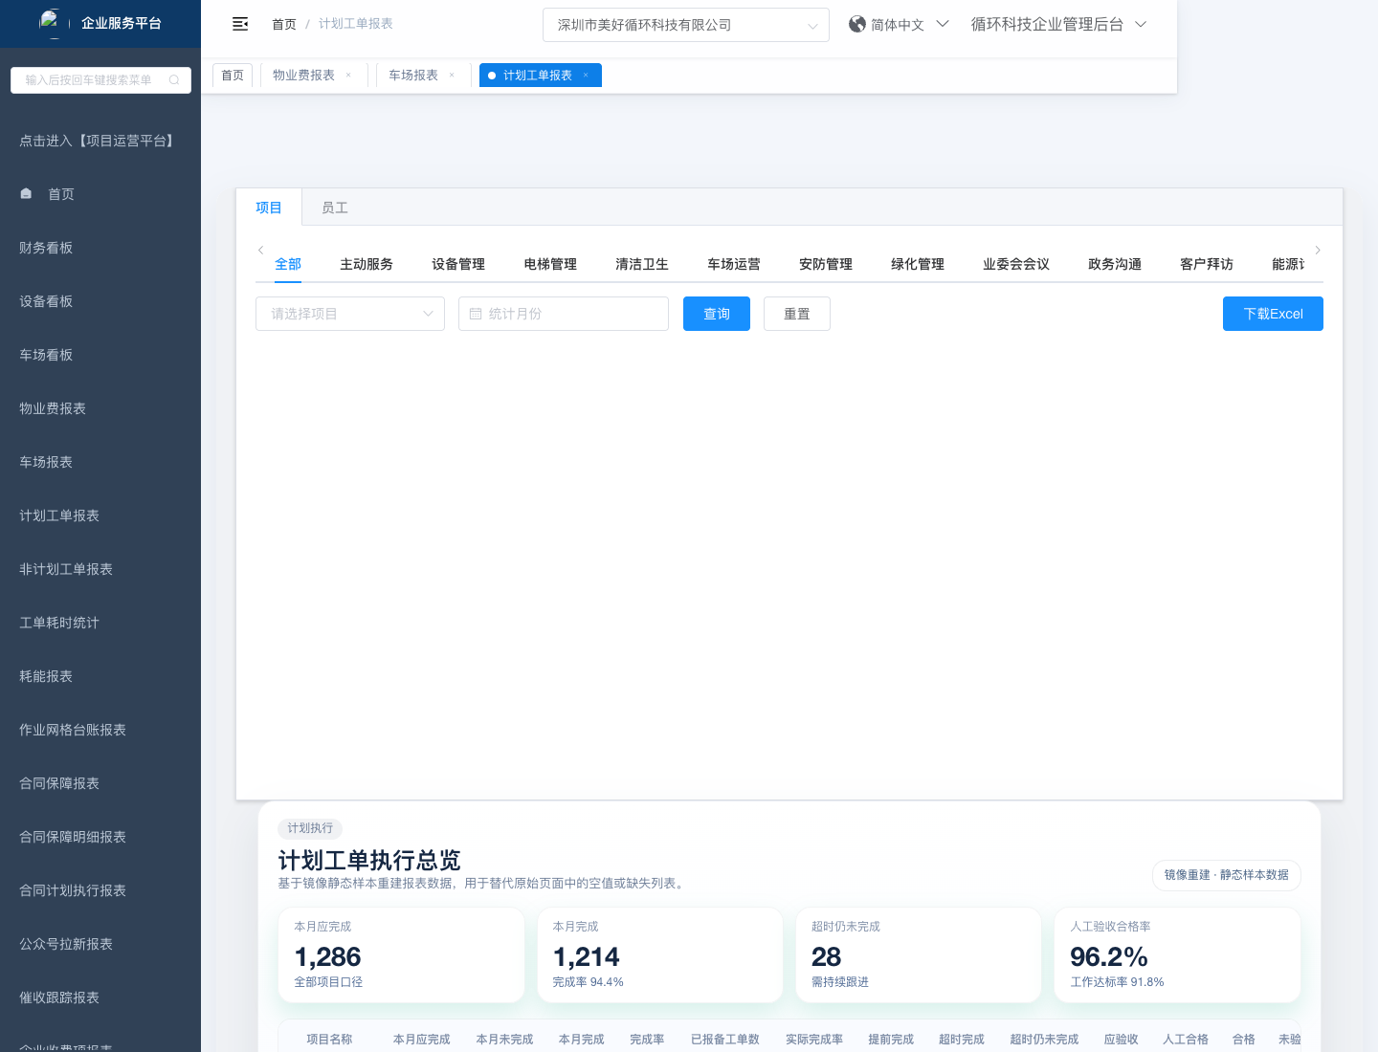Open the 请选择项目 project dropdown
The height and width of the screenshot is (1052, 1378).
[x=349, y=314]
